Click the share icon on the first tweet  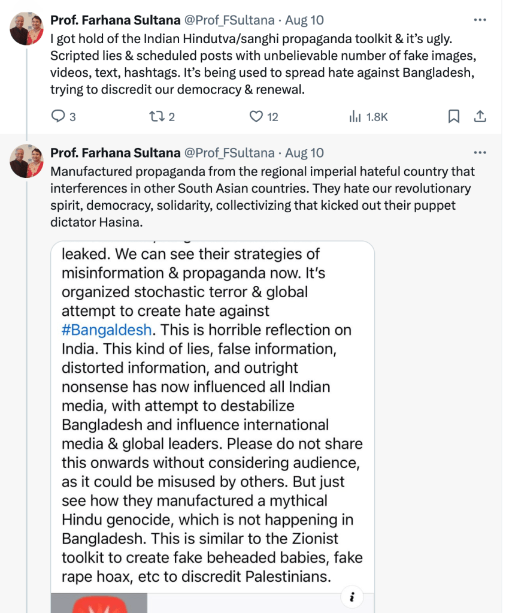(480, 116)
